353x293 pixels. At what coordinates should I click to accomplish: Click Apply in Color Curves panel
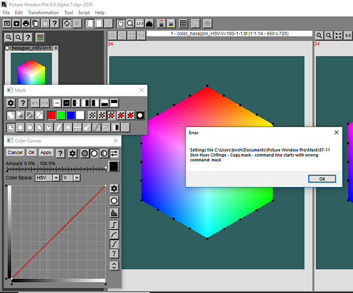(x=46, y=153)
